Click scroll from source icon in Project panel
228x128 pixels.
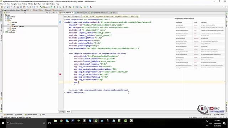click(x=47, y=13)
